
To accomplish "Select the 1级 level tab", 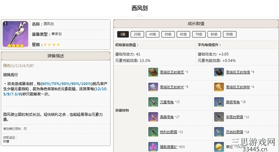I will pyautogui.click(x=123, y=34).
